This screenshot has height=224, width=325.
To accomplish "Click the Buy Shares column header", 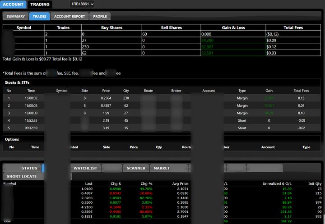I will [x=112, y=27].
